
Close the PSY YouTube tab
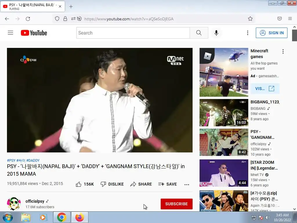point(60,6)
